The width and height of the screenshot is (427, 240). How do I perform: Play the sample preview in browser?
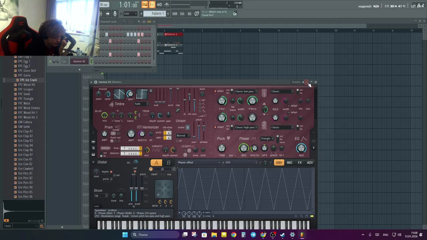pos(6,221)
